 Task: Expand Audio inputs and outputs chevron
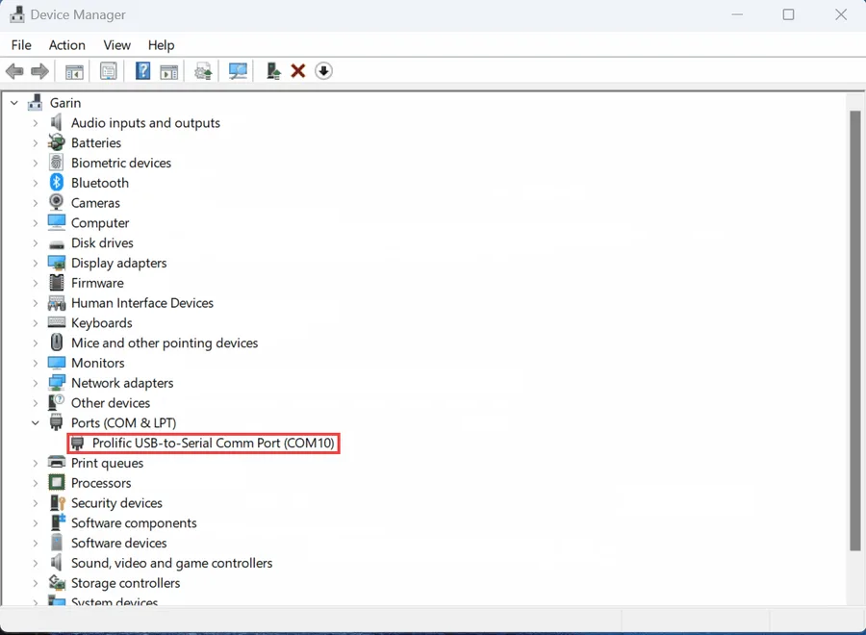(x=36, y=122)
